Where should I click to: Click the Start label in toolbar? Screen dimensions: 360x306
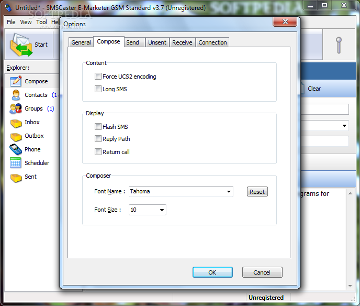pyautogui.click(x=41, y=45)
